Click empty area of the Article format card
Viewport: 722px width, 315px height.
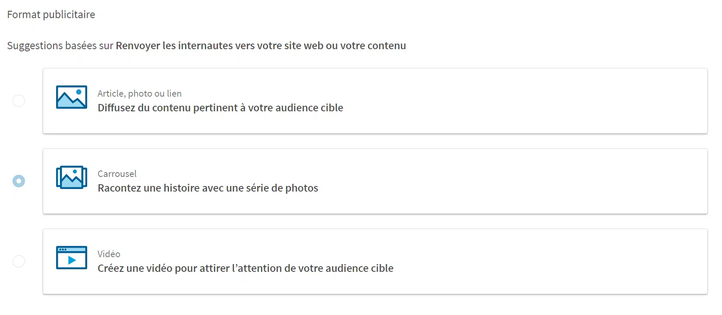pyautogui.click(x=518, y=101)
